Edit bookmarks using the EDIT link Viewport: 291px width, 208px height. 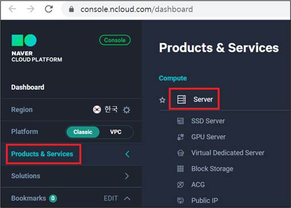click(111, 198)
